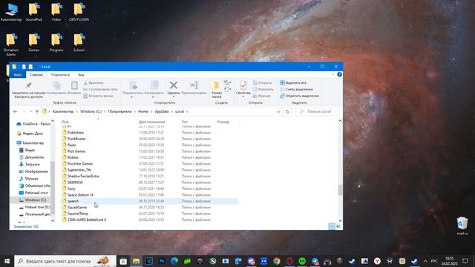This screenshot has height=267, width=475.
Task: Open folder properties (Свойства) icon
Action: coord(243,86)
